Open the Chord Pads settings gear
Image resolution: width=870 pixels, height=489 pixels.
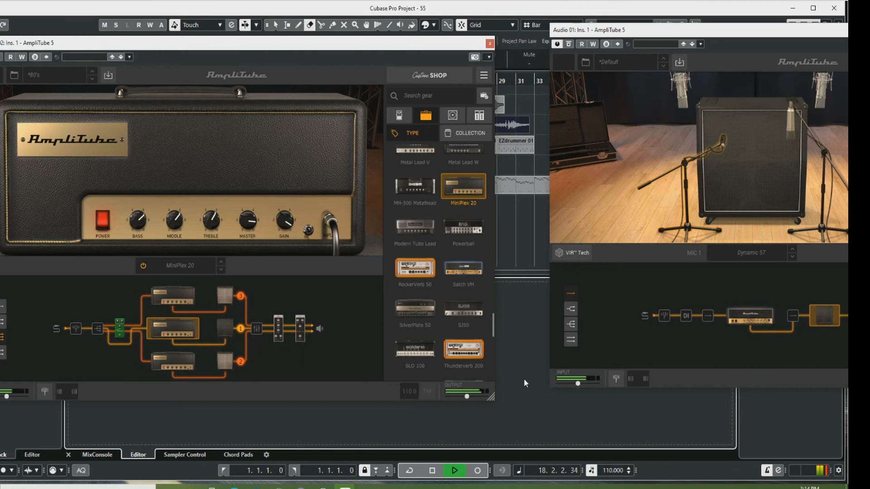pyautogui.click(x=266, y=455)
